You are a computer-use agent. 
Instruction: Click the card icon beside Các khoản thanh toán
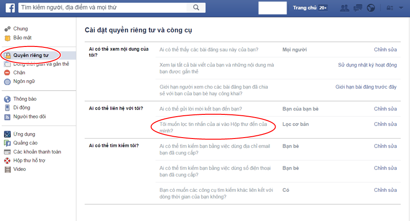point(7,152)
